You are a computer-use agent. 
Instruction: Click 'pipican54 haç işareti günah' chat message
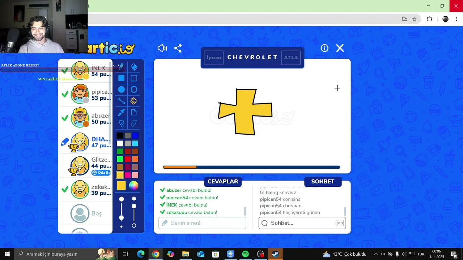tap(290, 212)
